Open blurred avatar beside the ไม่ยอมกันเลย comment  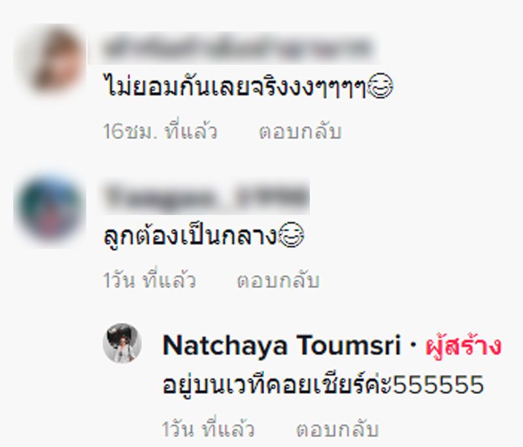(x=50, y=62)
